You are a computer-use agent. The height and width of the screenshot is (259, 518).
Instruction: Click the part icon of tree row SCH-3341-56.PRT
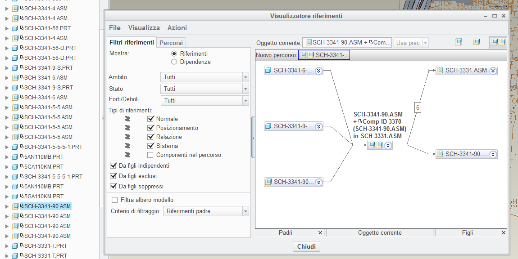pyautogui.click(x=15, y=28)
